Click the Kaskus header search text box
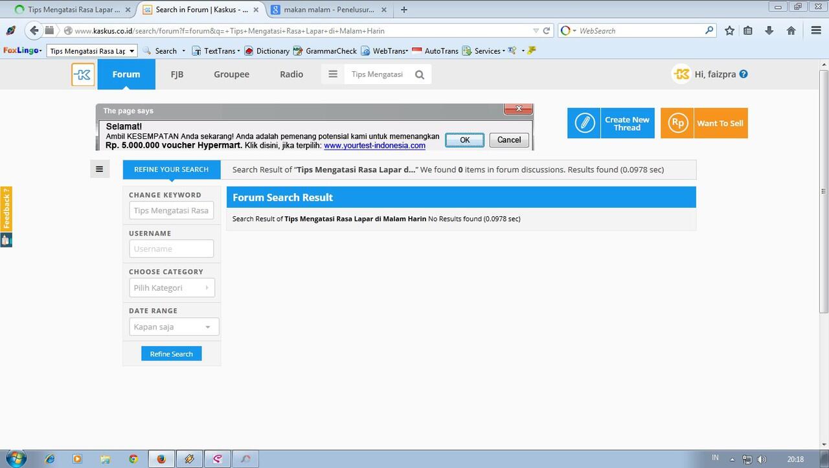Screen dimensions: 829x468 [378, 74]
